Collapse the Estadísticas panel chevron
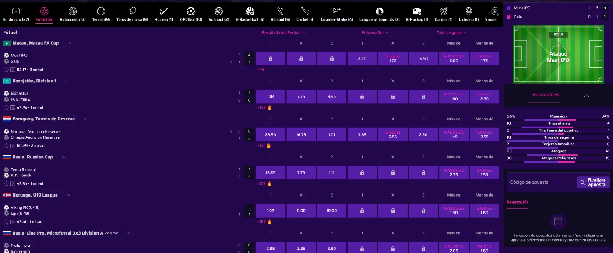 tap(586, 95)
